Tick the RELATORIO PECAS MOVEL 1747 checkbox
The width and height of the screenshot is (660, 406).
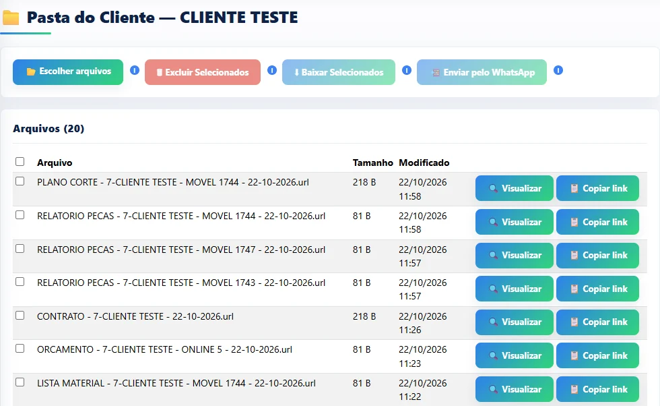tap(20, 249)
